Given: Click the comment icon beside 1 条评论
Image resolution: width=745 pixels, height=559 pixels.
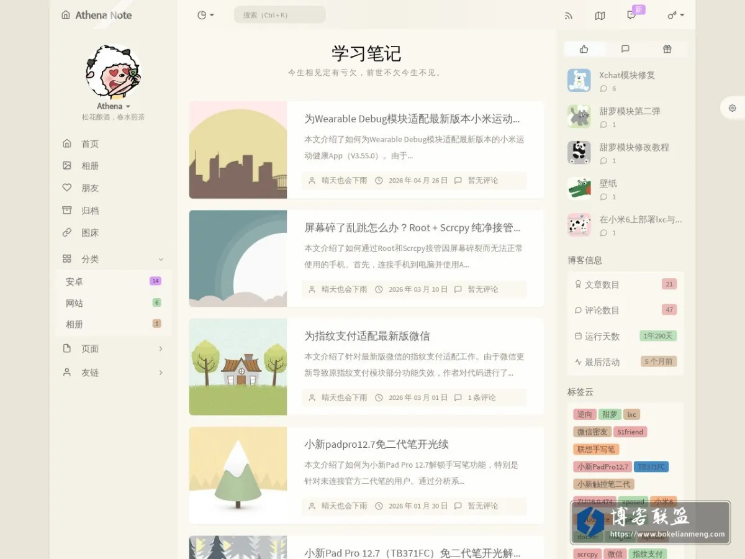Looking at the screenshot, I should [x=458, y=398].
